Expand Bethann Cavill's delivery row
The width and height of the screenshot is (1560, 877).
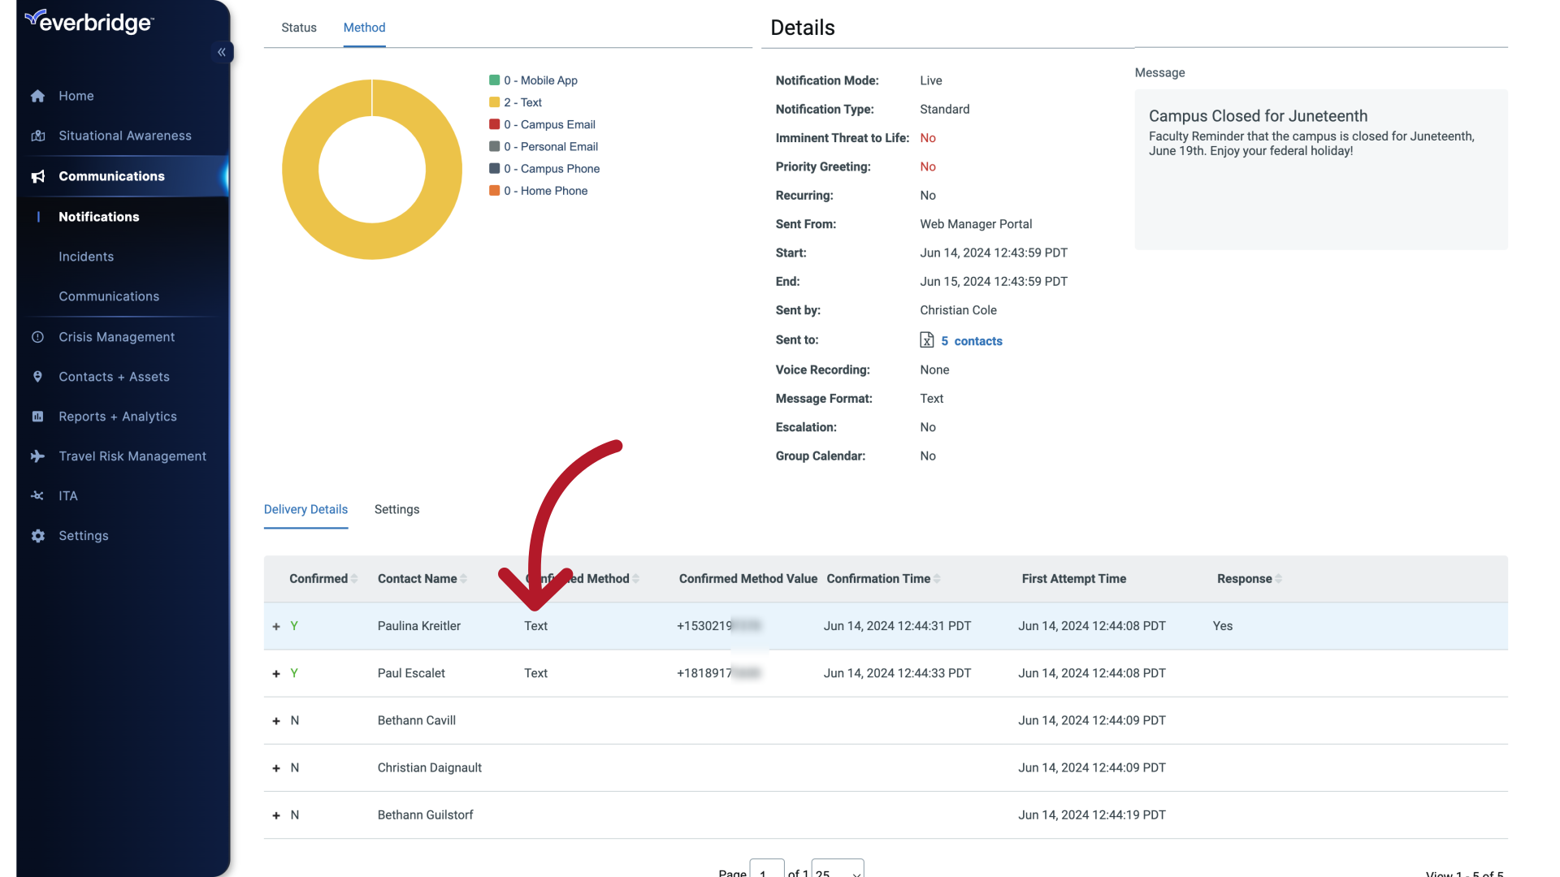(275, 720)
